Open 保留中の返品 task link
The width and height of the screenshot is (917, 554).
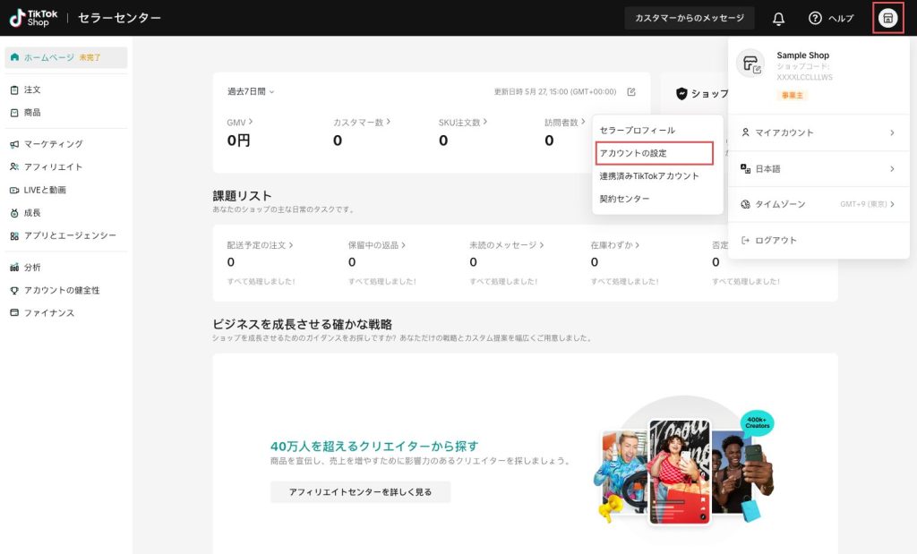(377, 245)
